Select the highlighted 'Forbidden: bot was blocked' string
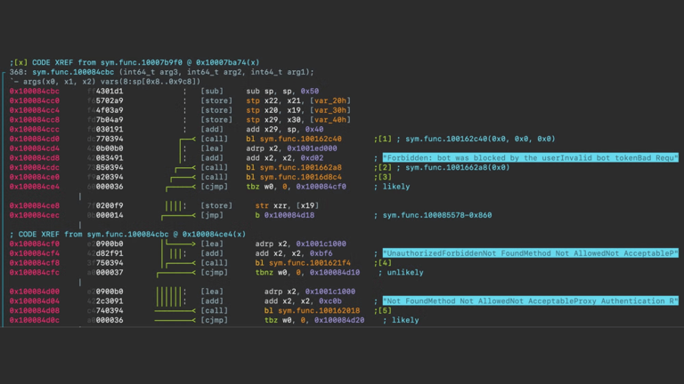 531,157
